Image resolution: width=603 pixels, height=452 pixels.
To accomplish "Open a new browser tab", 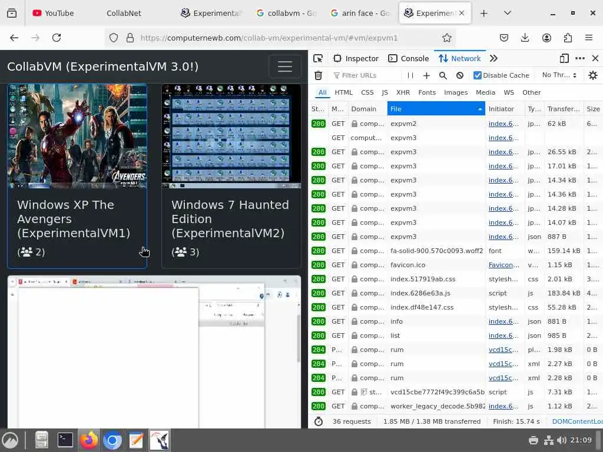I will (484, 13).
